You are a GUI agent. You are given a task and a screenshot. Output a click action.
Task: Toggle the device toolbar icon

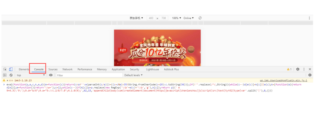point(11,69)
